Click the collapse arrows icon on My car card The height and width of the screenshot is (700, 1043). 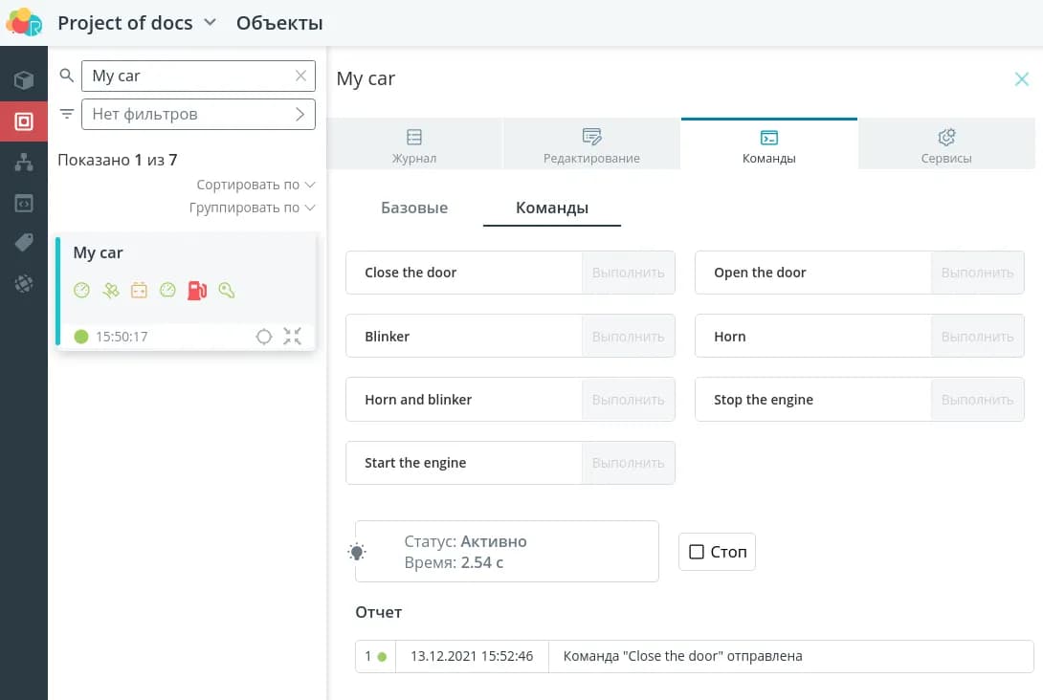(x=293, y=337)
